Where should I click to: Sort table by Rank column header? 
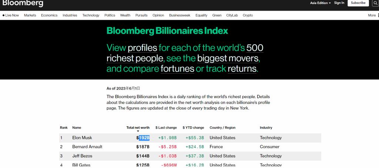point(64,128)
